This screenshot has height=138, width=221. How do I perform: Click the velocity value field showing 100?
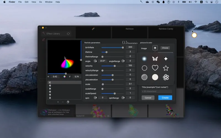point(130,65)
